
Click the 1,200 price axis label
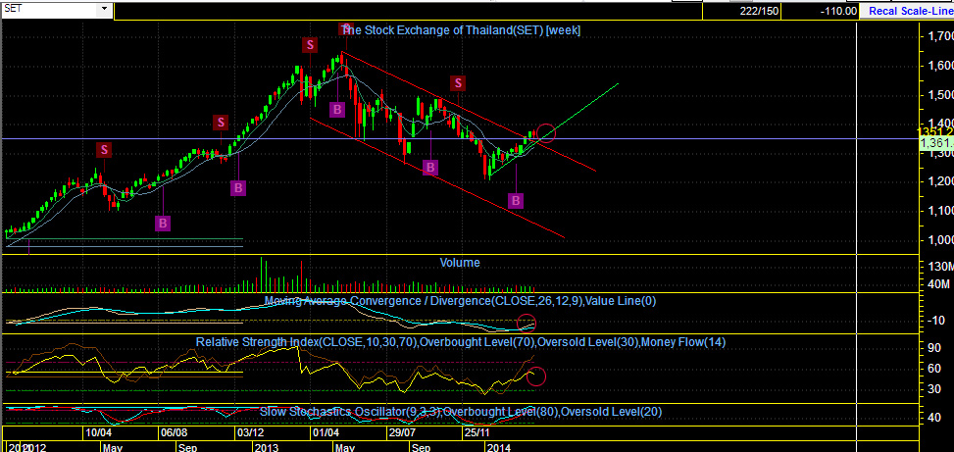(939, 182)
